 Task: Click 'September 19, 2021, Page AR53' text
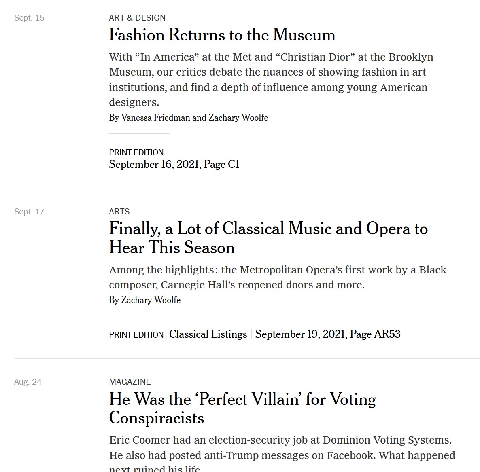point(328,334)
